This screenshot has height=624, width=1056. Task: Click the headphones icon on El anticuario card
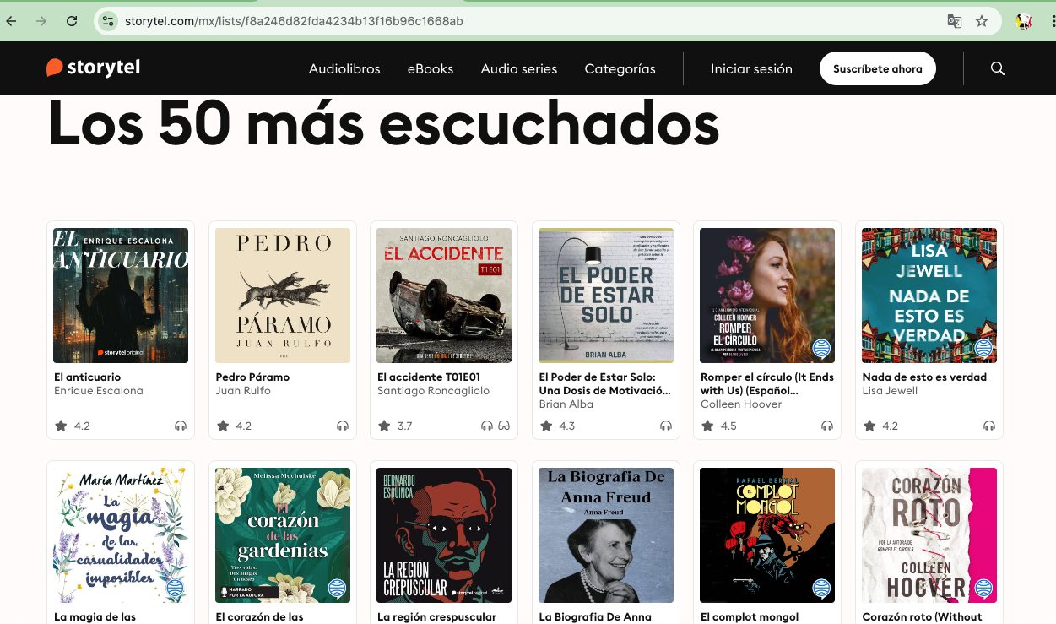[x=181, y=426]
